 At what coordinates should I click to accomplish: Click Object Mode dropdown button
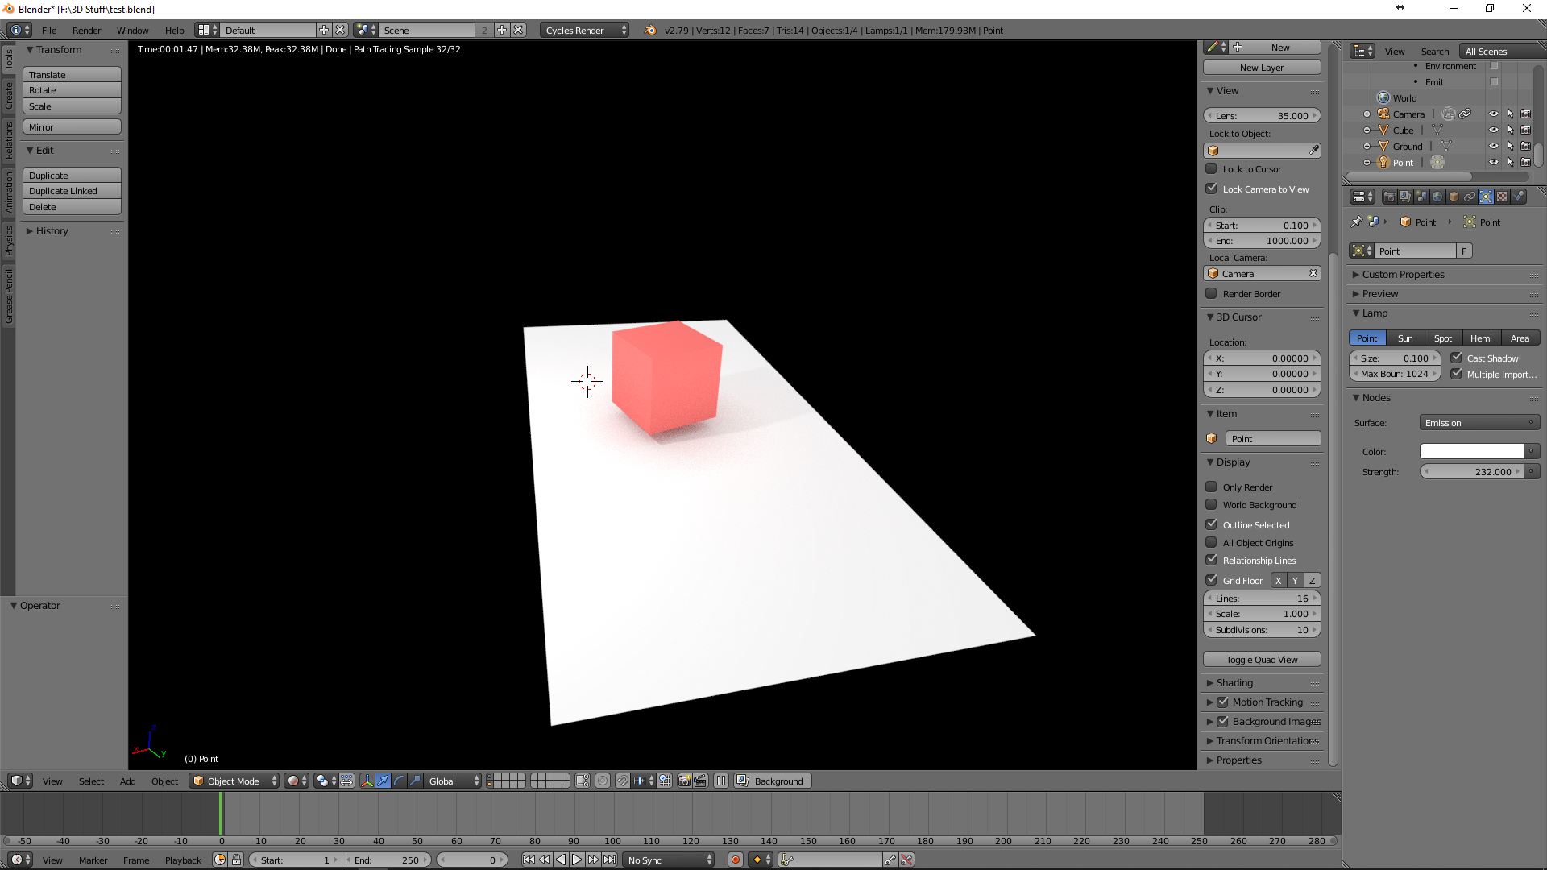233,781
